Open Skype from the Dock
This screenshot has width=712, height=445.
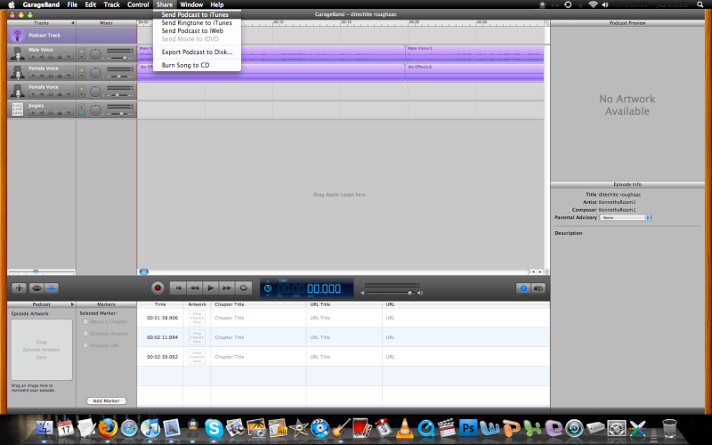coord(214,428)
